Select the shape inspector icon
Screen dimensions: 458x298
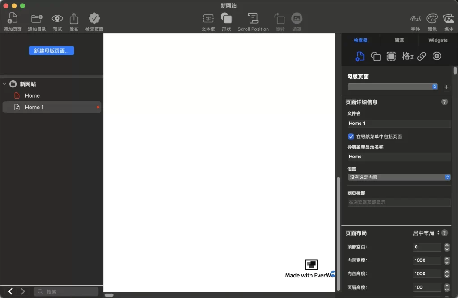click(375, 56)
